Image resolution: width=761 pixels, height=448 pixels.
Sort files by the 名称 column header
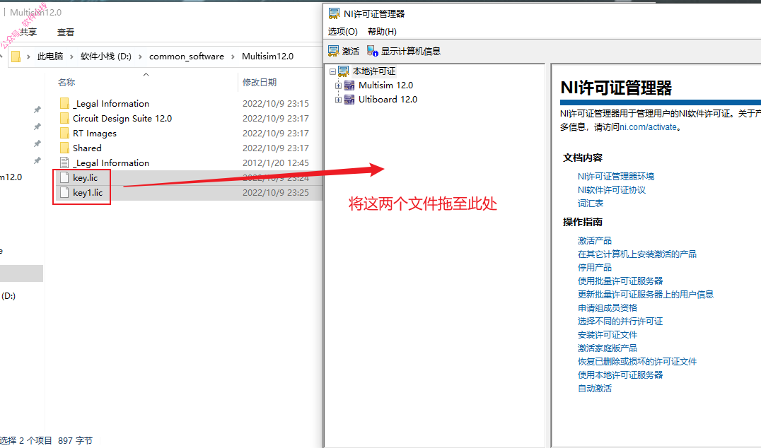coord(66,83)
